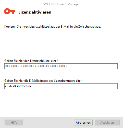Select the license key input field
The height and width of the screenshot is (128, 123).
tap(61, 66)
